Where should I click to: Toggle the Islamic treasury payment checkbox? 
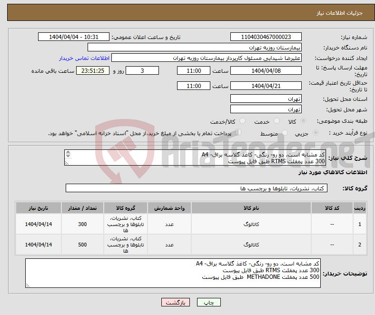click(238, 132)
